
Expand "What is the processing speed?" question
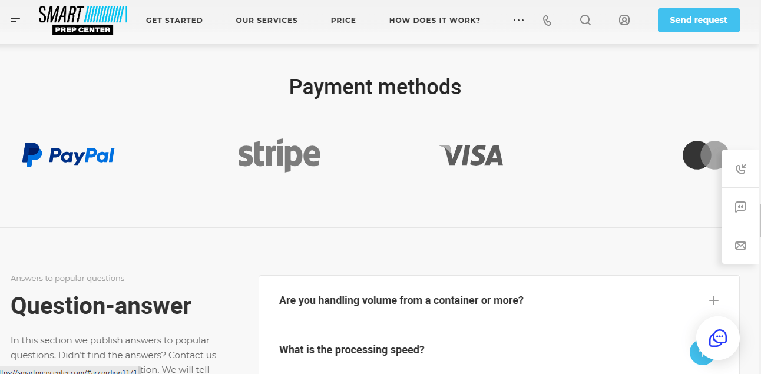[x=352, y=350]
